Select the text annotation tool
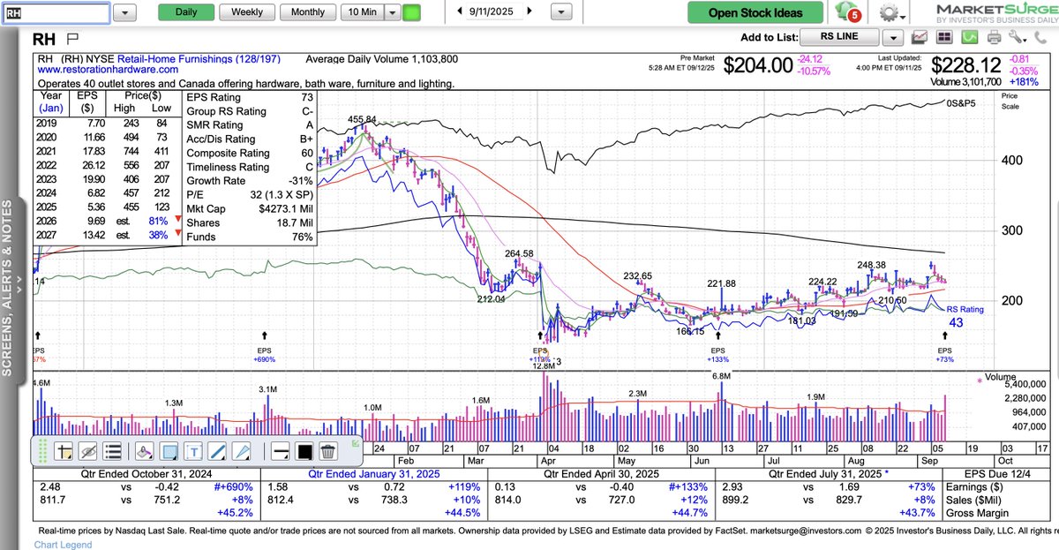 (193, 451)
